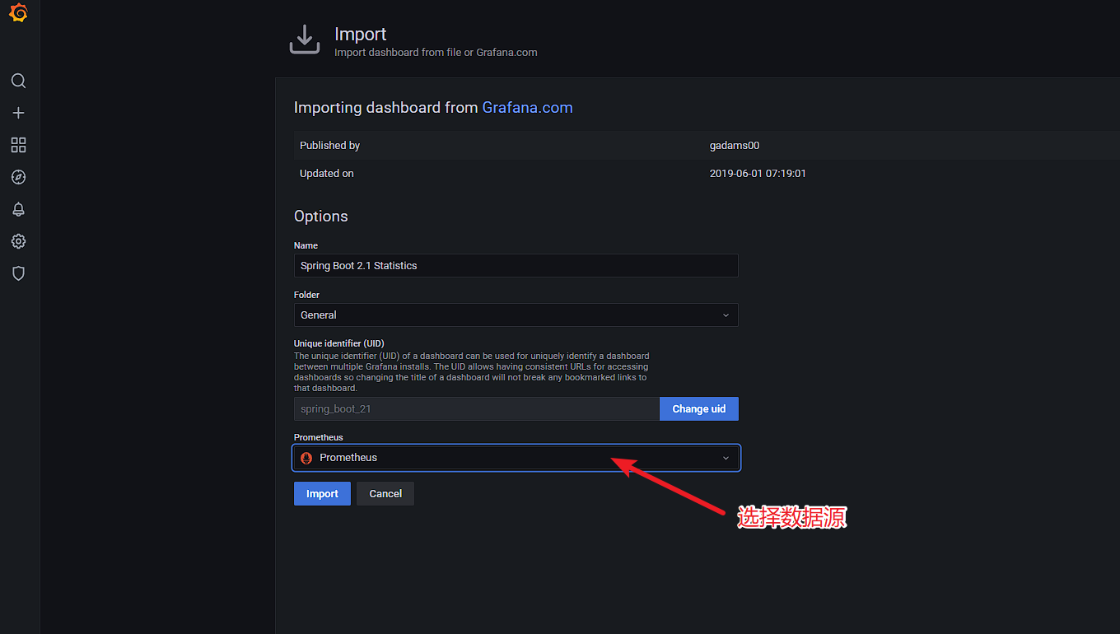Image resolution: width=1120 pixels, height=634 pixels.
Task: Open the Prometheus data source dropdown
Action: click(x=516, y=458)
